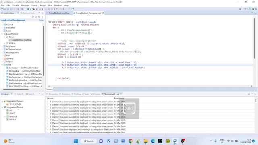Select LARGERMESSAGE.bar file
Image resolution: width=258 pixels, height=145 pixels.
[x=24, y=87]
